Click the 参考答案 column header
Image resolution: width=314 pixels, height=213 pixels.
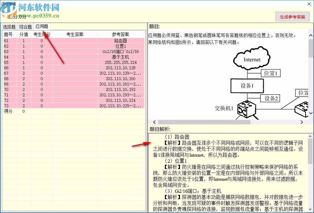[121, 34]
